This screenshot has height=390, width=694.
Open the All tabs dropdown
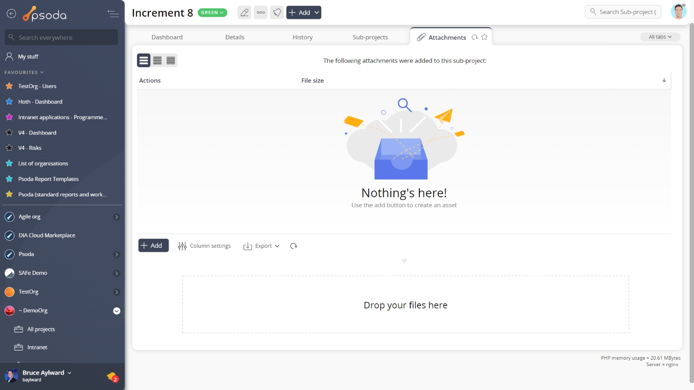coord(660,37)
